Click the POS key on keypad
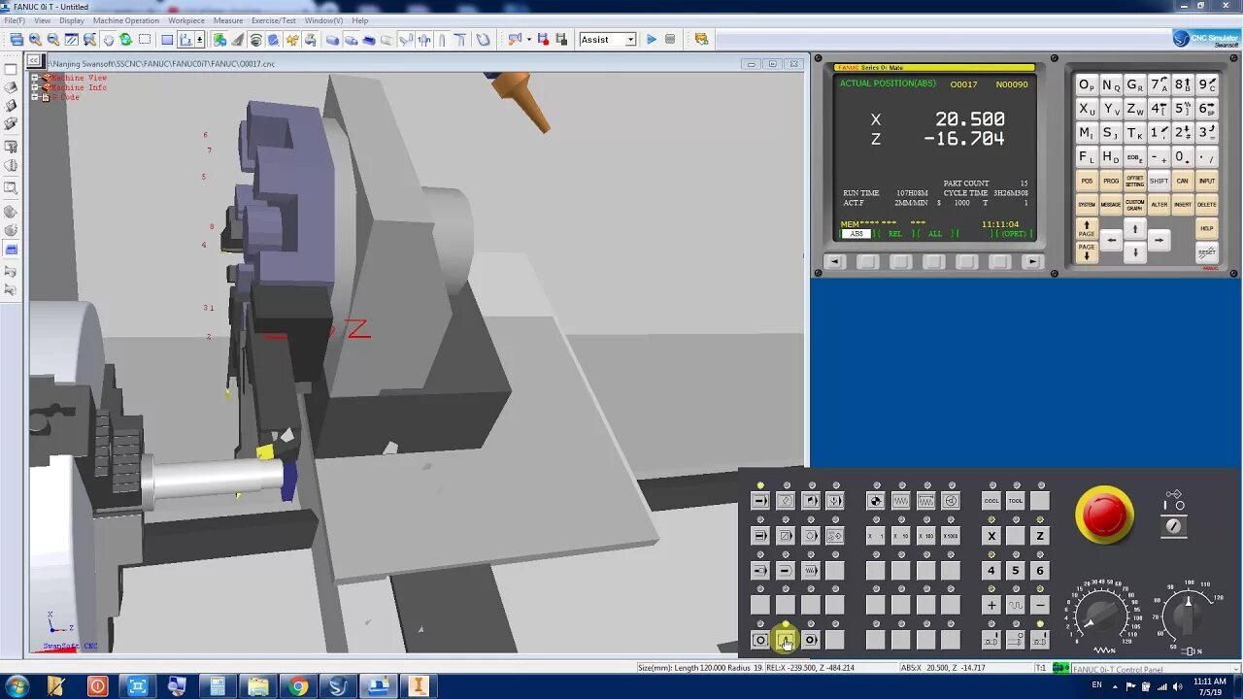This screenshot has height=699, width=1243. click(x=1086, y=181)
